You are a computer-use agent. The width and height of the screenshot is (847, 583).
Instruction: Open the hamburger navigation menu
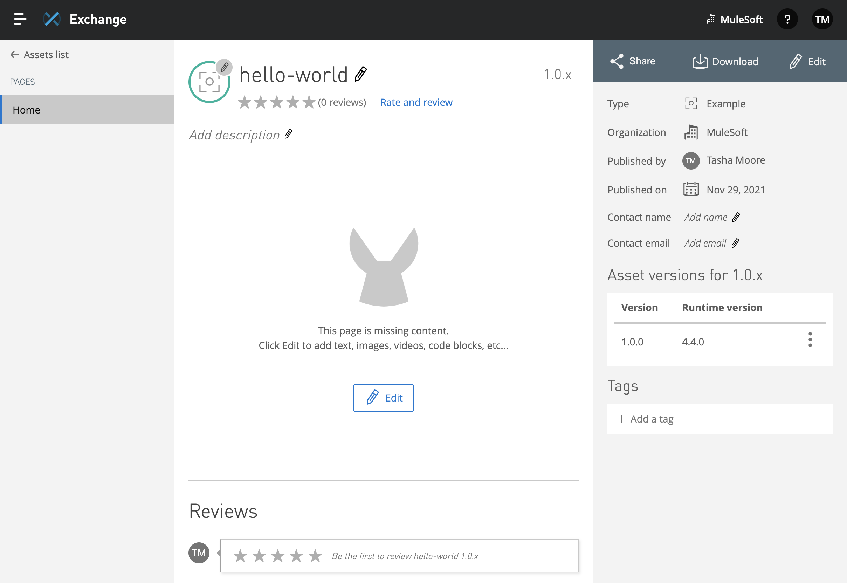[20, 19]
